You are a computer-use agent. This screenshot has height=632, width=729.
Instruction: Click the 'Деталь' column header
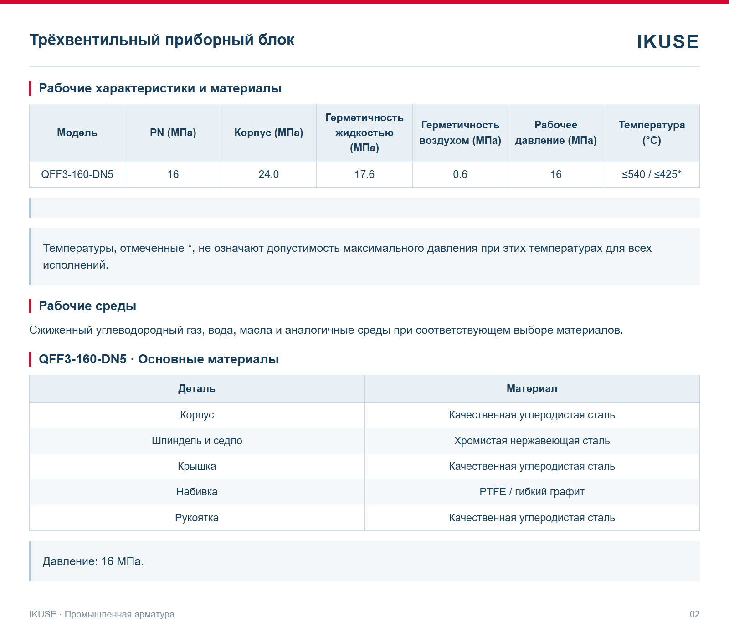197,388
